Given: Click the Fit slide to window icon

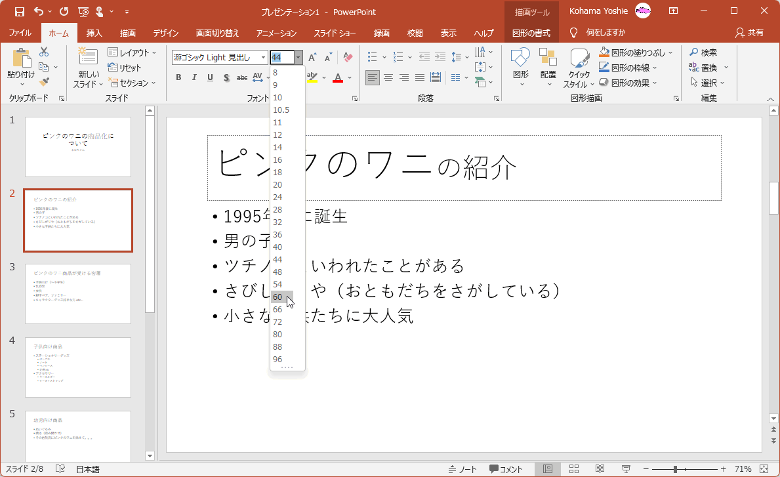Looking at the screenshot, I should [763, 469].
